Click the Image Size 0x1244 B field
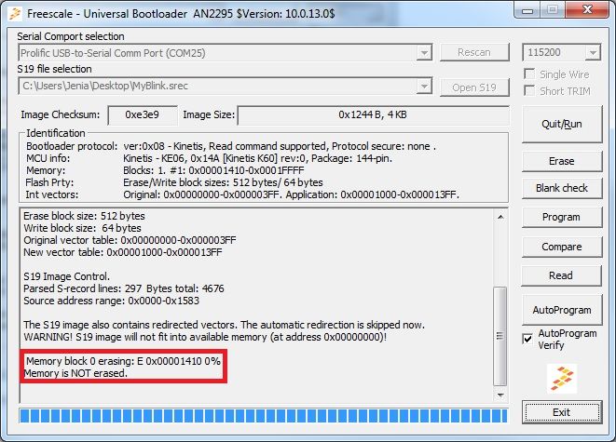616x442 pixels. [x=373, y=114]
